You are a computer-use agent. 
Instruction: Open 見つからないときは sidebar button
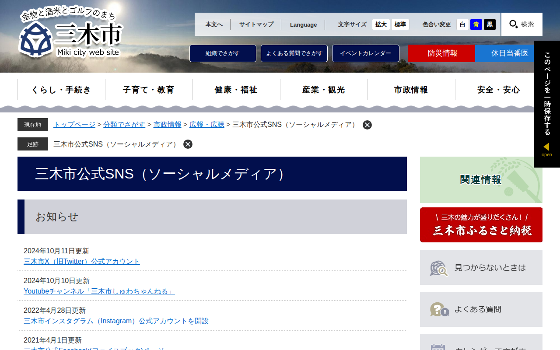point(481,267)
